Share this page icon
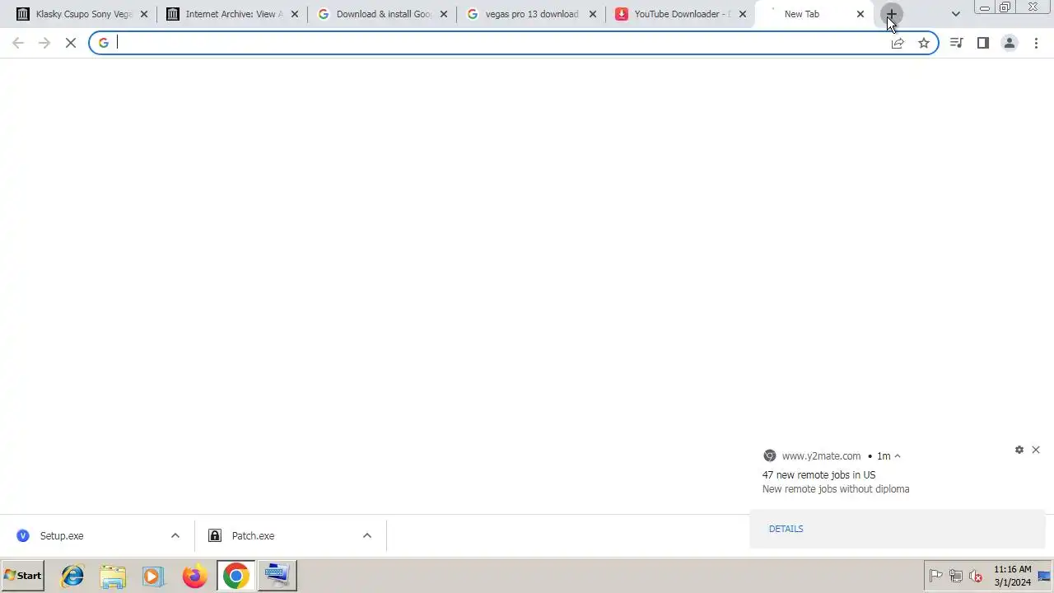The width and height of the screenshot is (1054, 593). point(898,43)
